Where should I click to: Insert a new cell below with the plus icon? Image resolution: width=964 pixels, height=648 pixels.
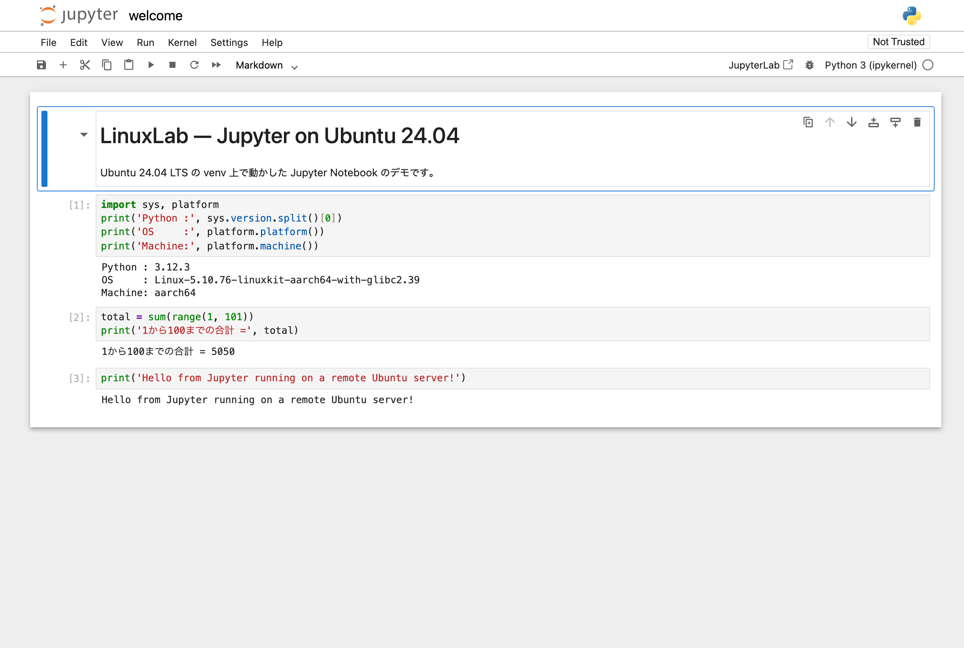pos(63,65)
